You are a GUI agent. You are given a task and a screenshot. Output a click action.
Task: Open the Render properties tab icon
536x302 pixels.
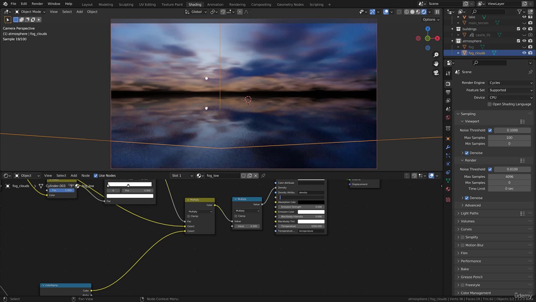[x=448, y=84]
